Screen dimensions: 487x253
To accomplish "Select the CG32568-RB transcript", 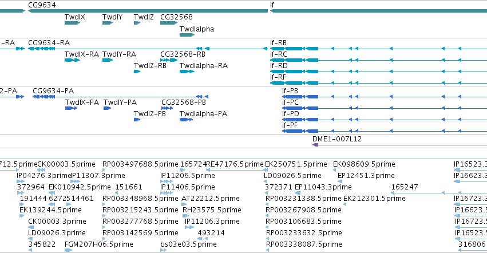I will (x=169, y=60).
